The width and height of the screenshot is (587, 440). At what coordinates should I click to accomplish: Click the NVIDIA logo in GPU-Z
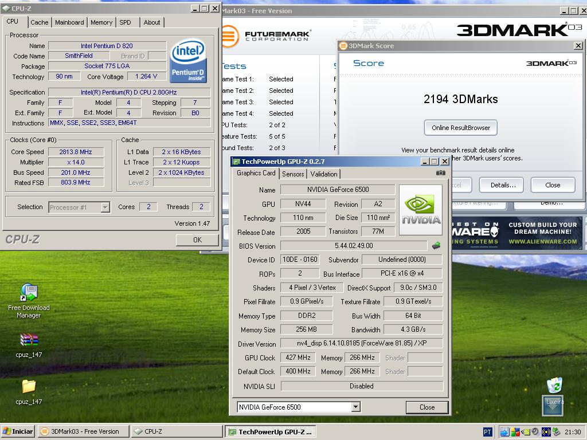click(421, 210)
